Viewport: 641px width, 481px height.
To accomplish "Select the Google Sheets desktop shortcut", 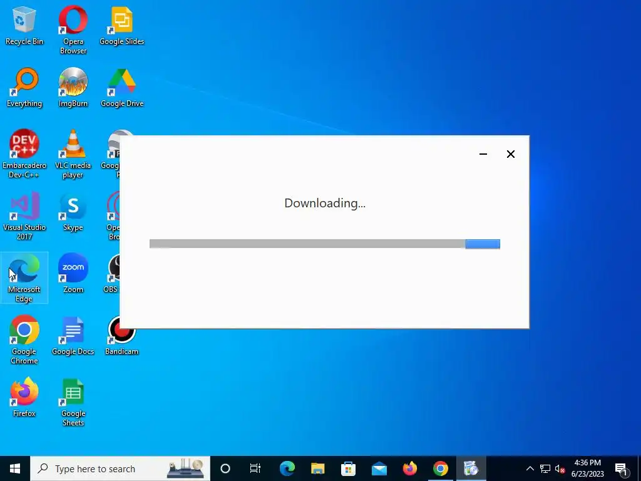I will [73, 403].
